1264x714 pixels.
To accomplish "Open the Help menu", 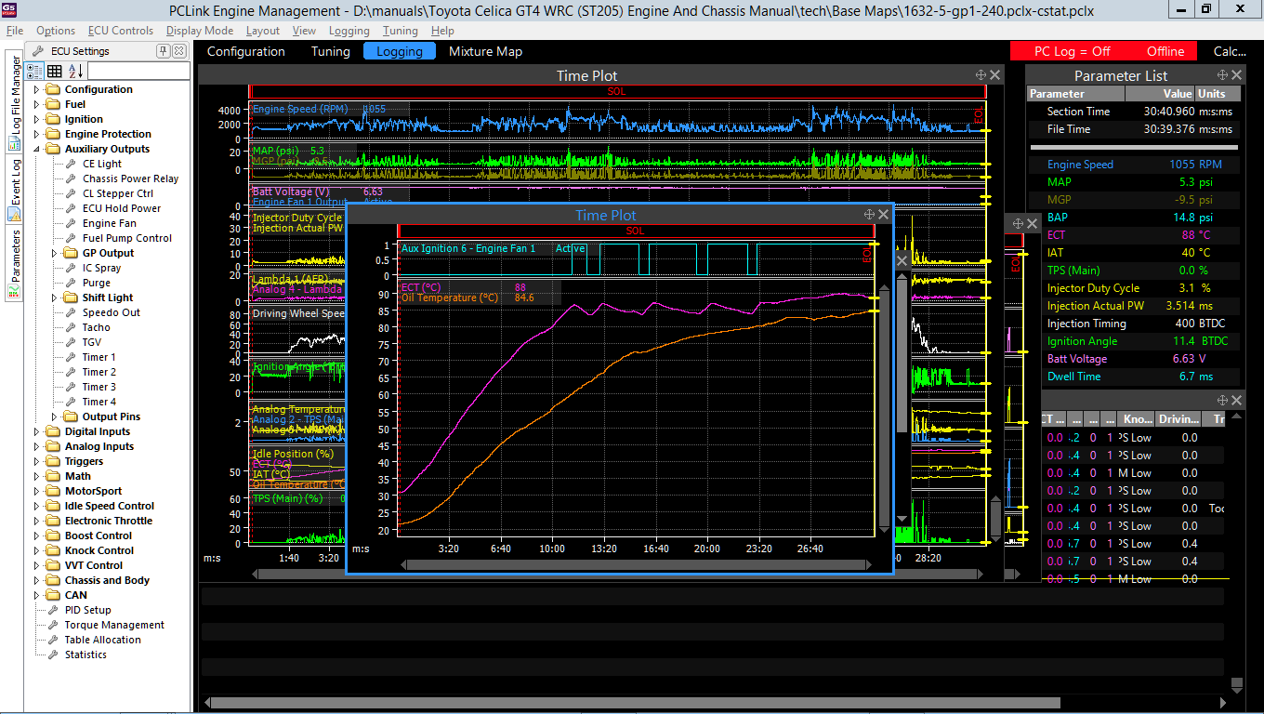I will click(442, 31).
